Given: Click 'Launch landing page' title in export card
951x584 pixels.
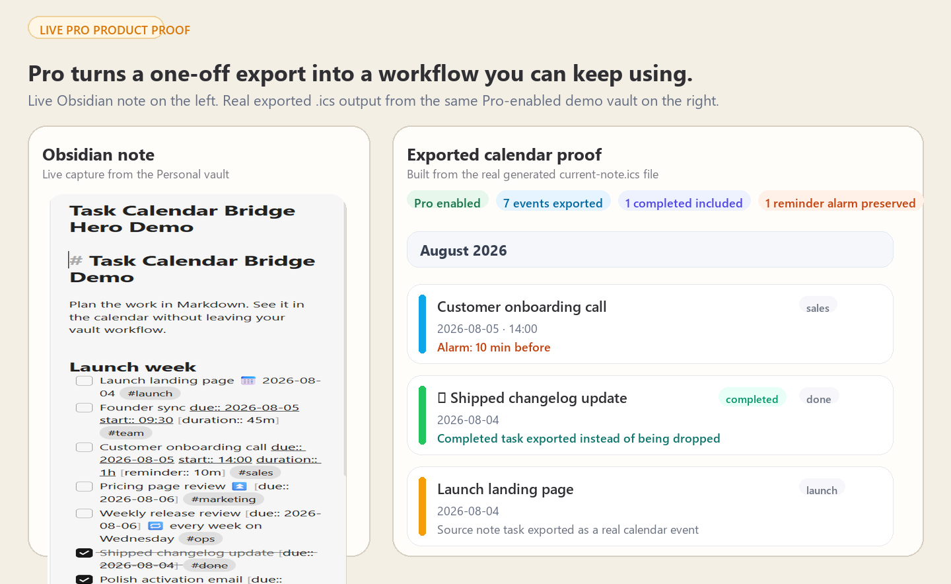Looking at the screenshot, I should pos(505,490).
